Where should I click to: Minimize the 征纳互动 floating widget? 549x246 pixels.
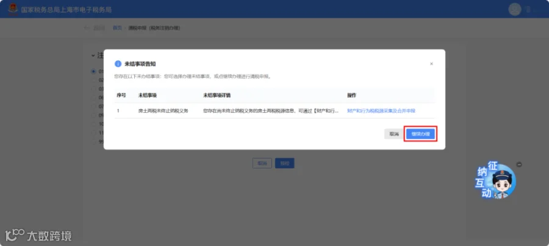[519, 164]
